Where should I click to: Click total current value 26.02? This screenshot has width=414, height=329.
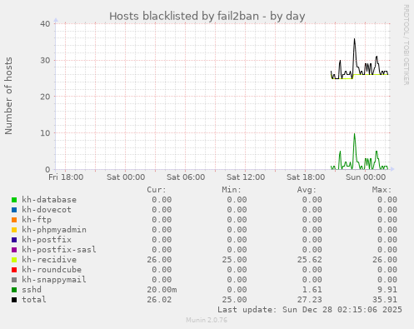click(x=159, y=300)
